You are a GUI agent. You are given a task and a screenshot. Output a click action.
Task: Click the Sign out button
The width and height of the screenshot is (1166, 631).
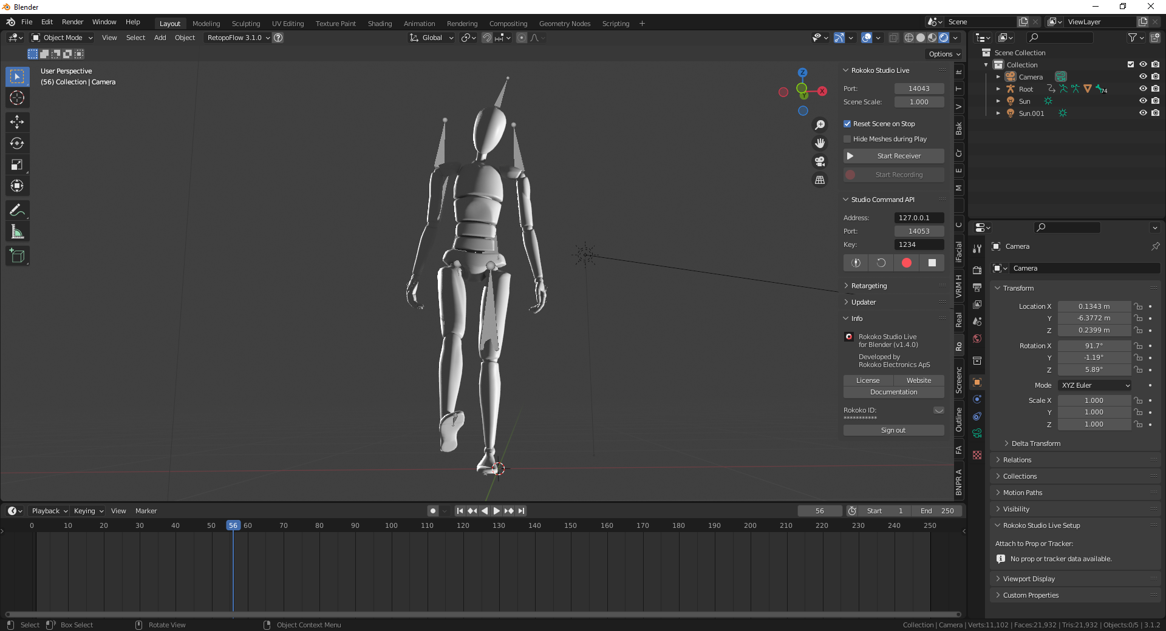click(893, 430)
